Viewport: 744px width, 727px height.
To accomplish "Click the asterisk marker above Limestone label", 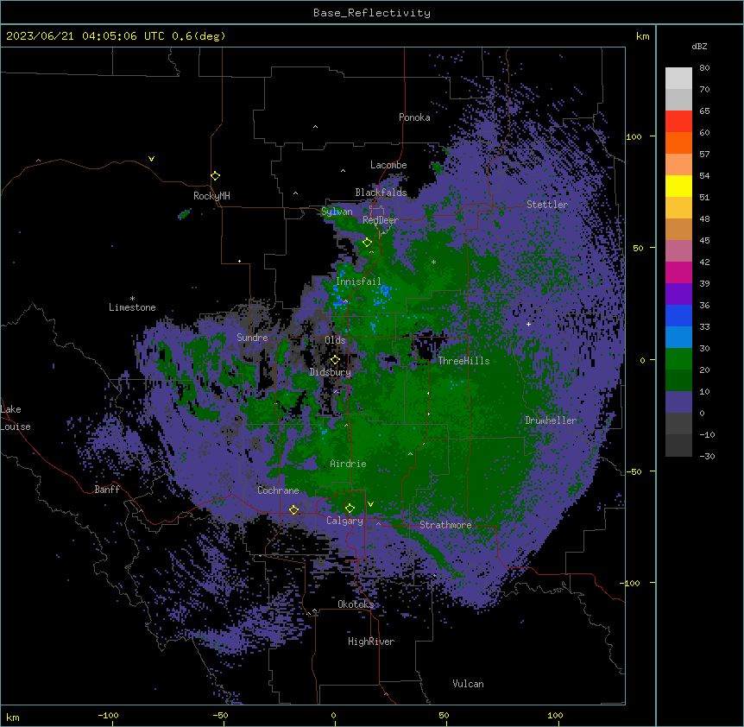I will click(132, 299).
